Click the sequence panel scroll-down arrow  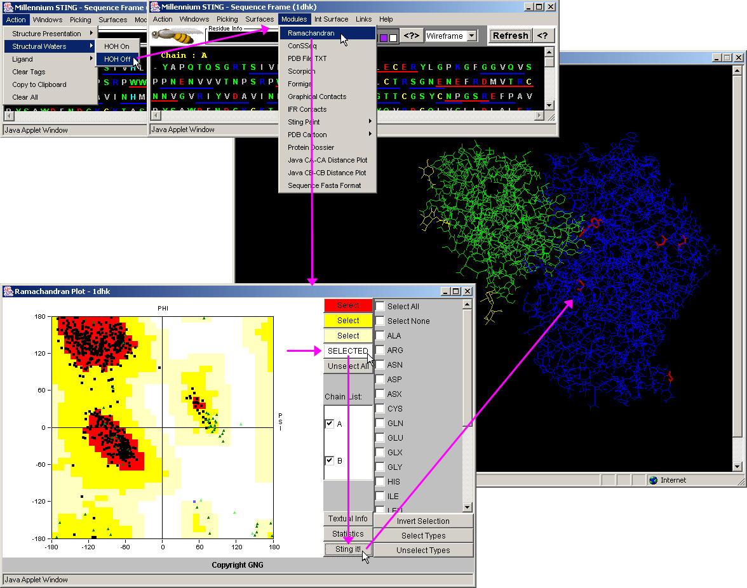(549, 105)
